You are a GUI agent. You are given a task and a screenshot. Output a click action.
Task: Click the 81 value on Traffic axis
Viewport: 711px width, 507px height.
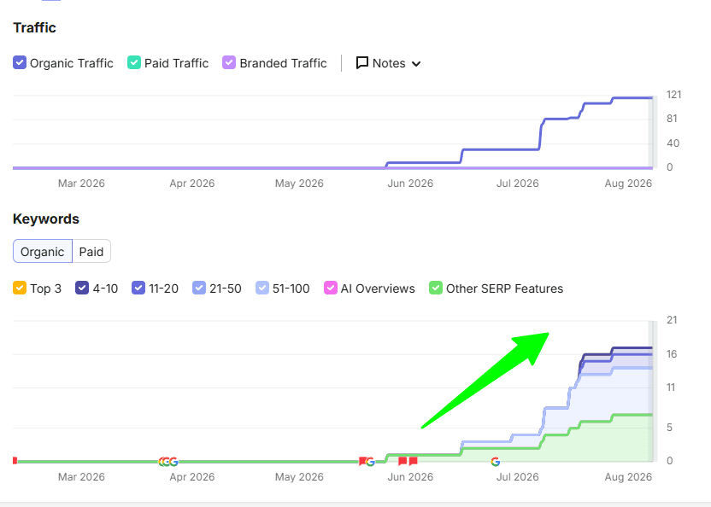pos(672,119)
